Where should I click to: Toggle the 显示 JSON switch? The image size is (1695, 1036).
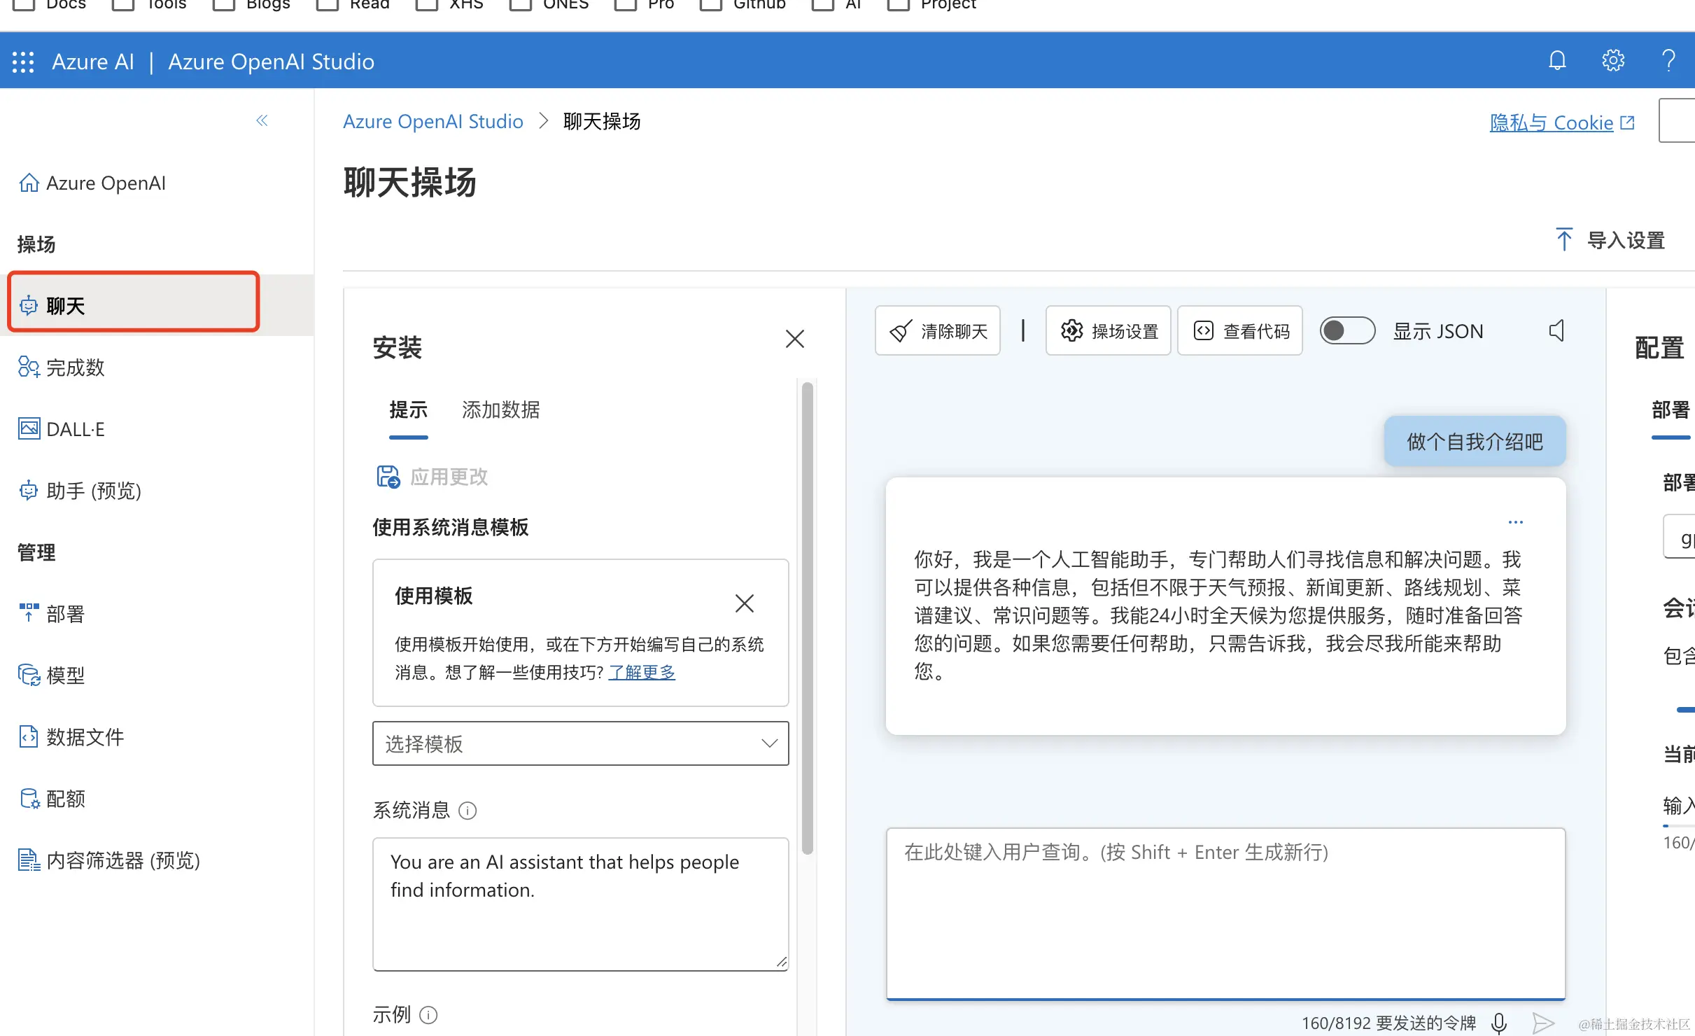[1347, 330]
